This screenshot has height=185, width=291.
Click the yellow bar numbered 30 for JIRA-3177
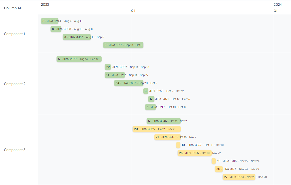(219, 169)
